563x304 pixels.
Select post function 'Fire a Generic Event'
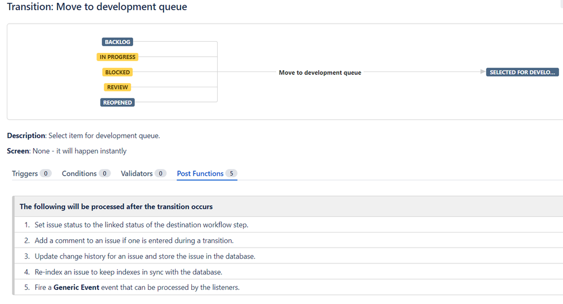[289, 288]
